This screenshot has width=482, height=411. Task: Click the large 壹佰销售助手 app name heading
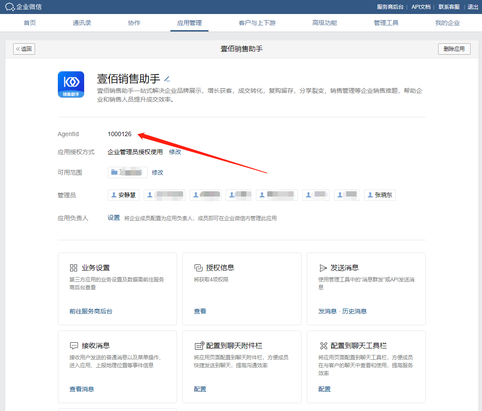tap(128, 79)
